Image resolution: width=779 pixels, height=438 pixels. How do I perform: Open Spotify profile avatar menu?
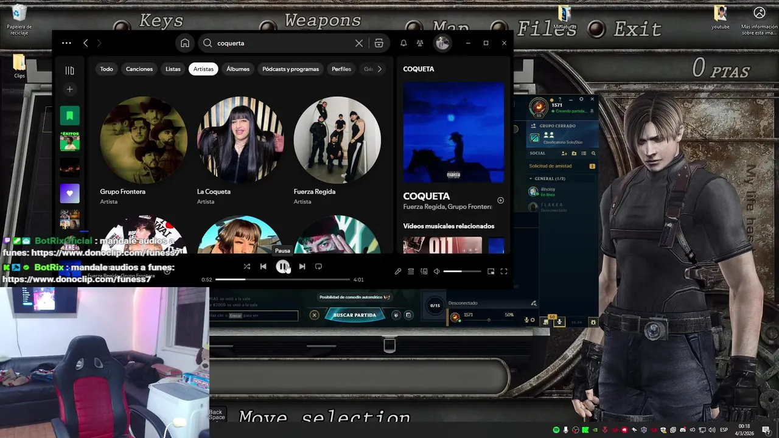pos(442,43)
